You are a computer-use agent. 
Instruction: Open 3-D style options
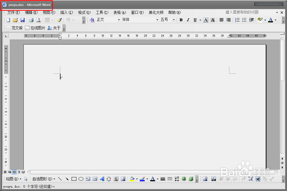click(x=191, y=179)
